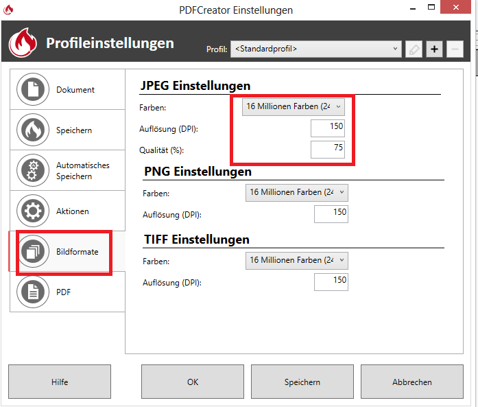Click the JPEG Qualität (%) field
The image size is (478, 407).
328,149
